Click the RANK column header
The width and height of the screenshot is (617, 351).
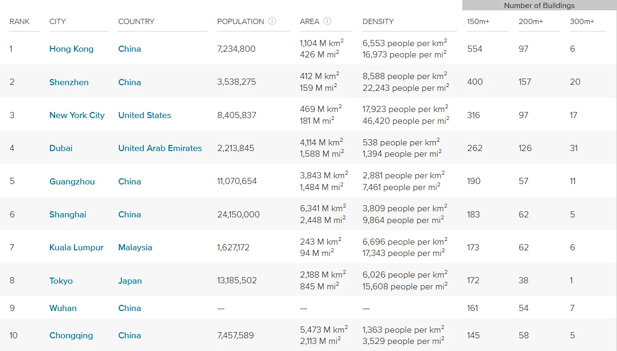(20, 22)
